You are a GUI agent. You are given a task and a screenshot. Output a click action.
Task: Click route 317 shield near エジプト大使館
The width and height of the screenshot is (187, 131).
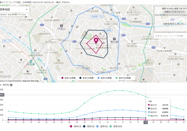[42, 25]
